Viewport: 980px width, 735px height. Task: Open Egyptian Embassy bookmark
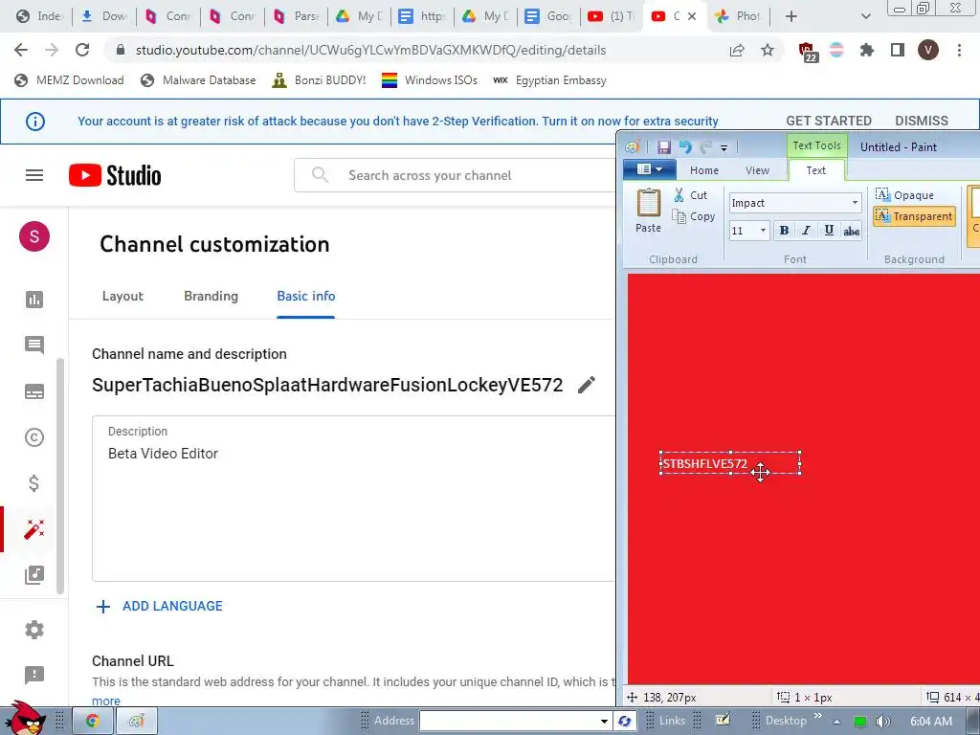[549, 80]
